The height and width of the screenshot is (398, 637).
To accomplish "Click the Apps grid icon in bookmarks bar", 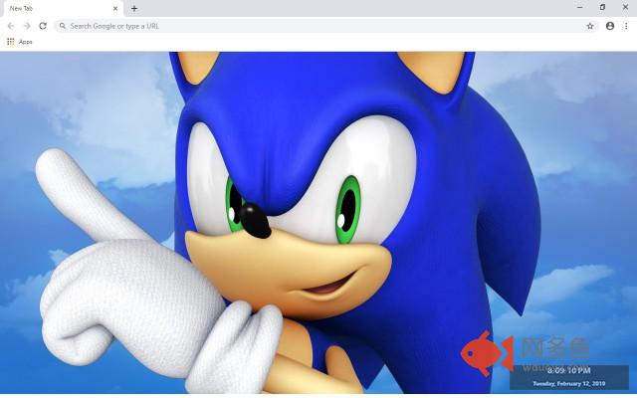I will (x=11, y=42).
